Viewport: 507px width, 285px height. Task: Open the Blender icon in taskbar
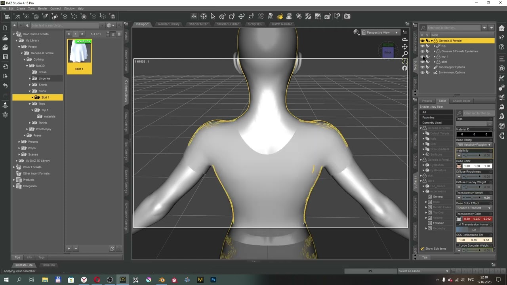161,280
